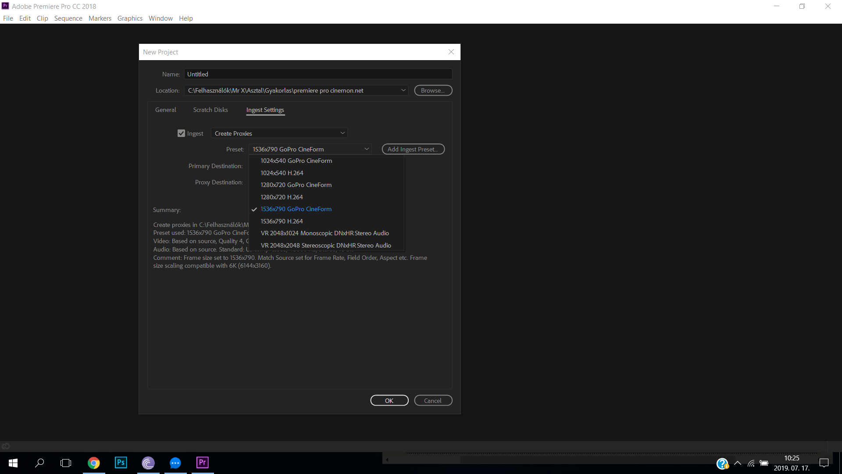Switch to the Scratch Disks tab
This screenshot has height=474, width=842.
[x=210, y=110]
